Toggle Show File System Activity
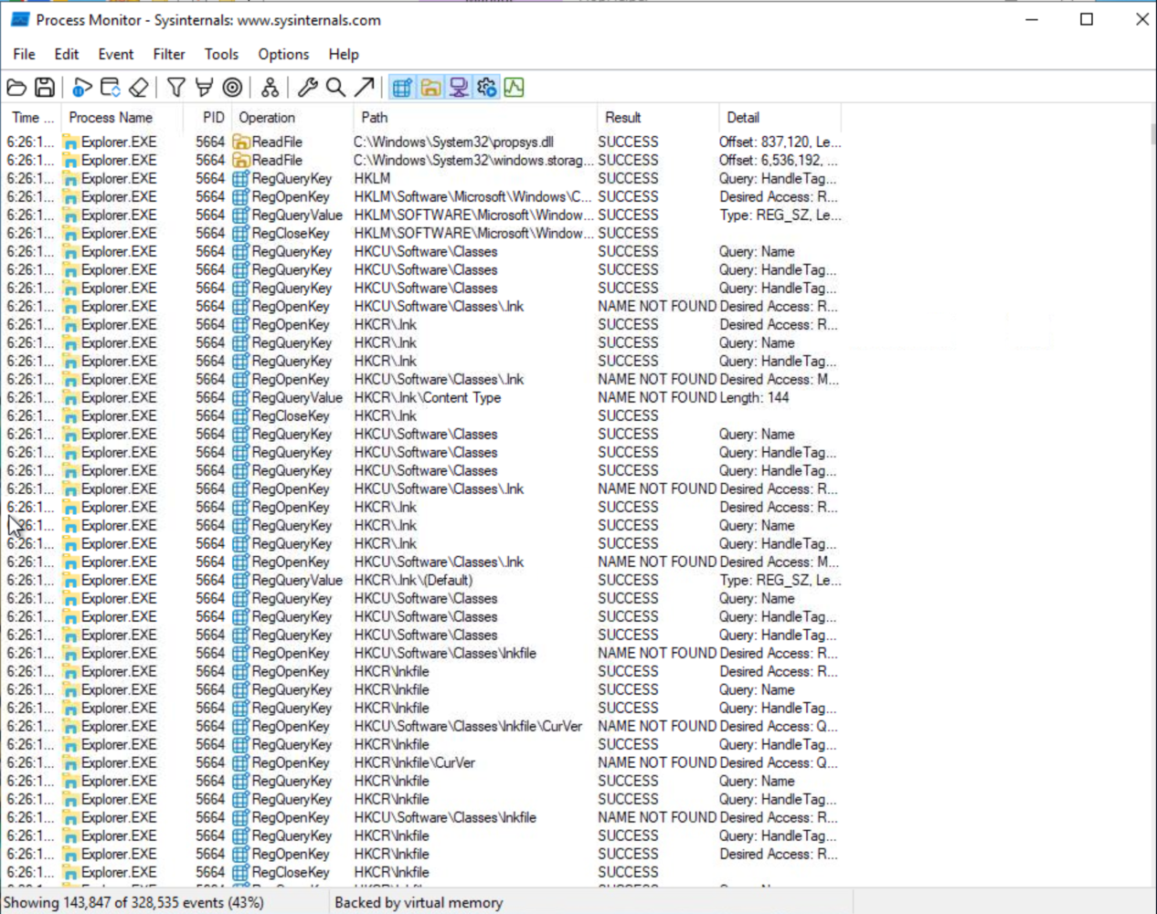Viewport: 1157px width, 914px height. (430, 88)
